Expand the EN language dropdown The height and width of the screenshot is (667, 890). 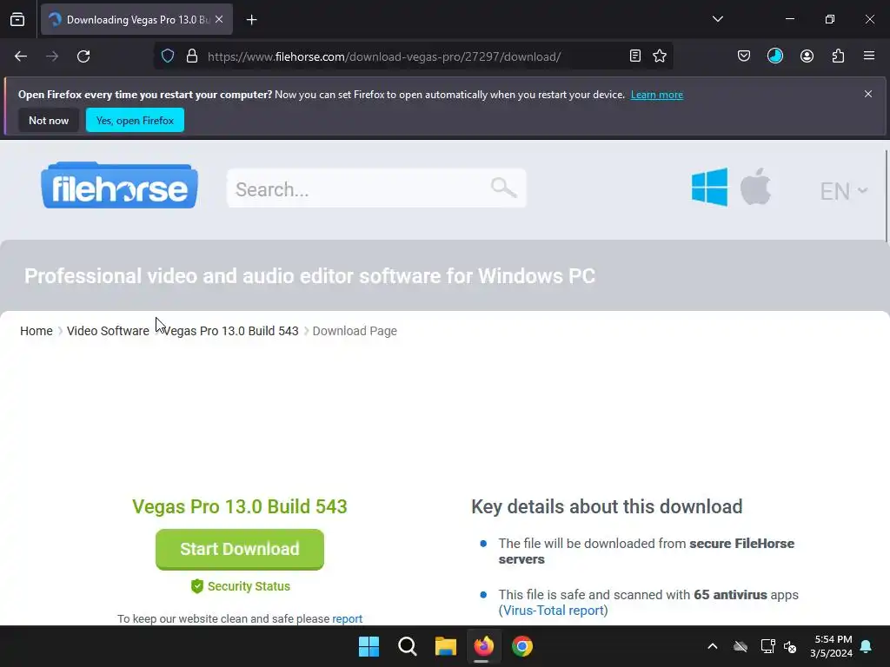[x=843, y=191]
